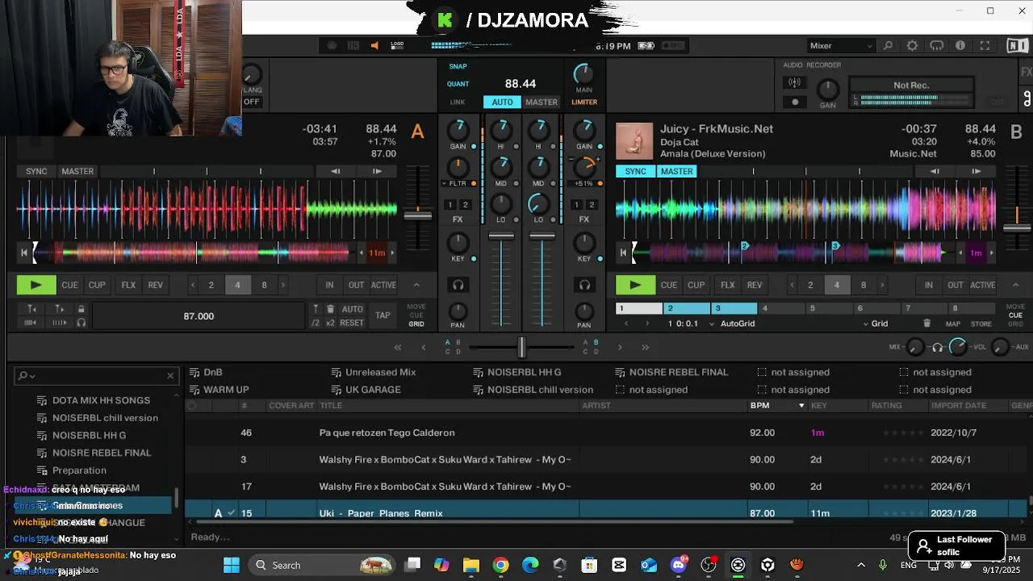This screenshot has width=1033, height=581.
Task: Toggle the headphone cruise icon in header
Action: [936, 46]
